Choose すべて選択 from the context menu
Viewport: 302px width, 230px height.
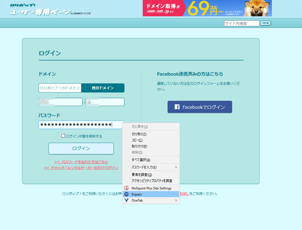151,160
